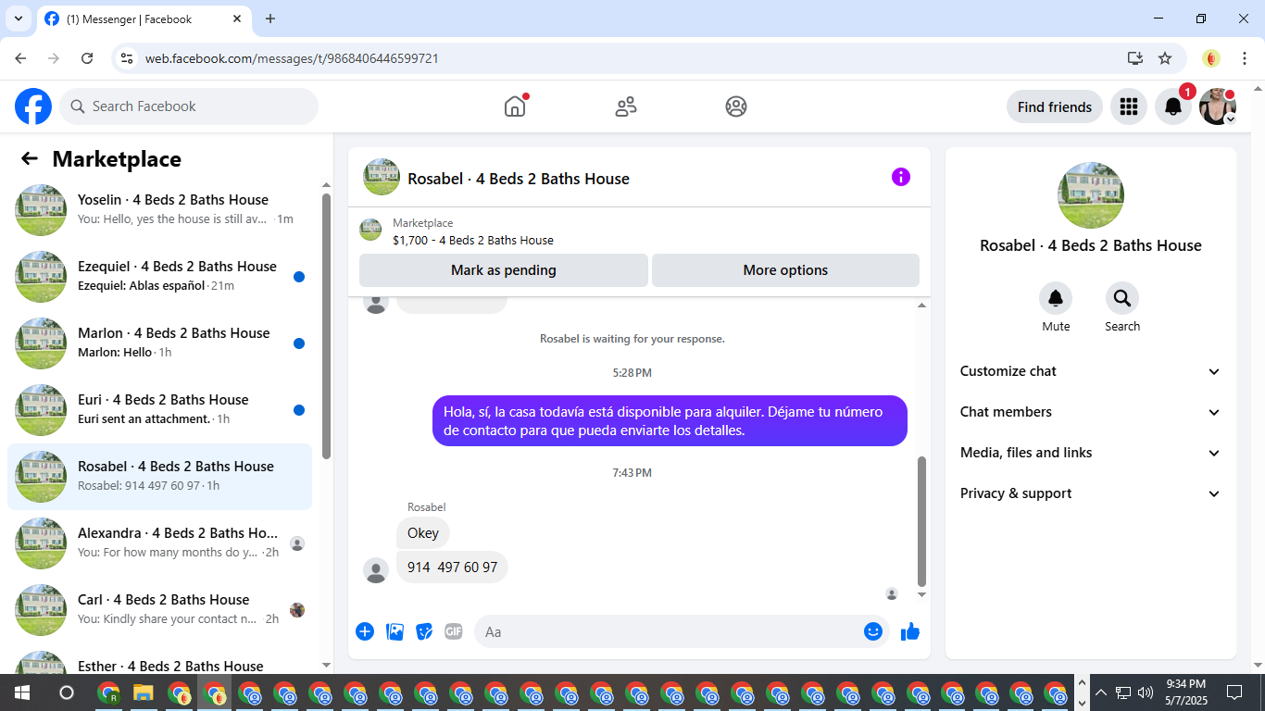Open the Chrome tab search dropdown

tap(18, 19)
